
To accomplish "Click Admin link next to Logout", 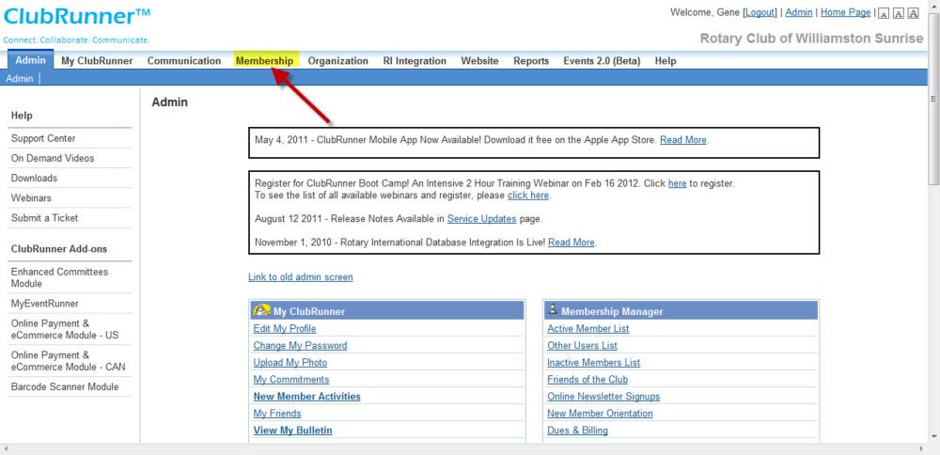I will (799, 12).
